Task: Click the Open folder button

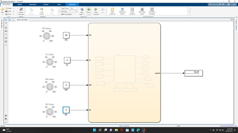Action: [x=9, y=8]
